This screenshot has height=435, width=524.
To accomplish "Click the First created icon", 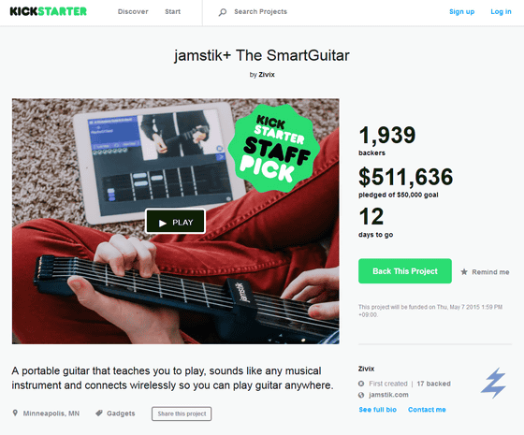I will (x=361, y=384).
